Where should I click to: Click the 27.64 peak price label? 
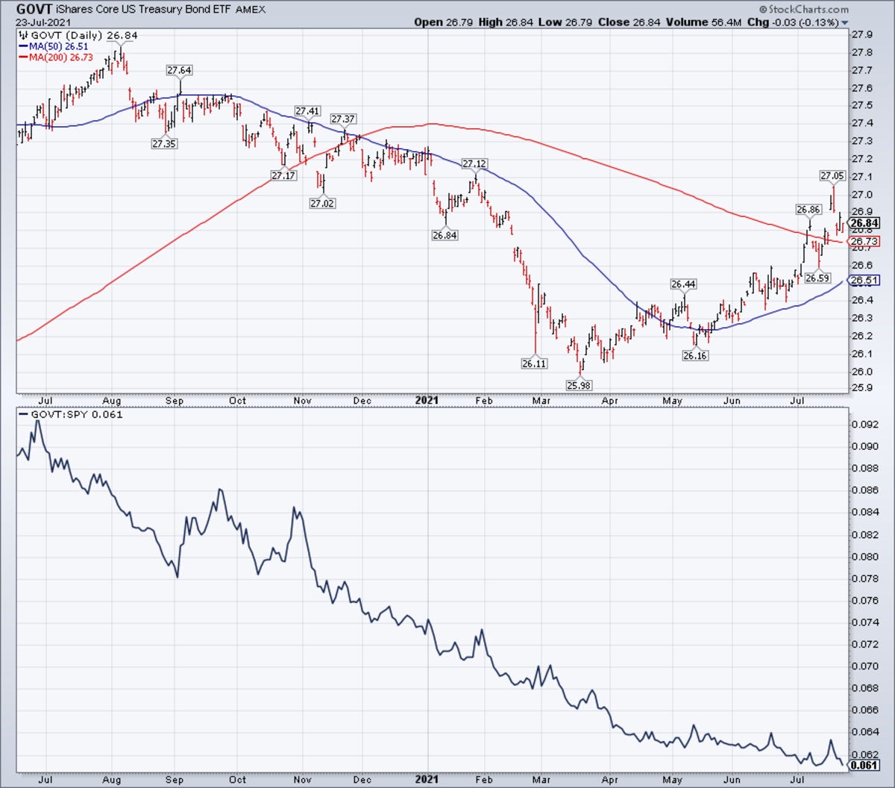[179, 70]
